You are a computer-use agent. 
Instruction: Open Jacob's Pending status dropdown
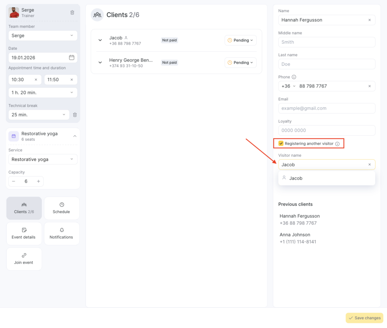240,40
